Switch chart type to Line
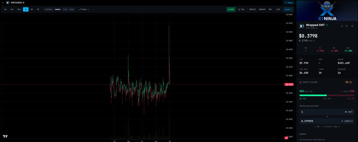The width and height of the screenshot is (358, 142). 65,9
